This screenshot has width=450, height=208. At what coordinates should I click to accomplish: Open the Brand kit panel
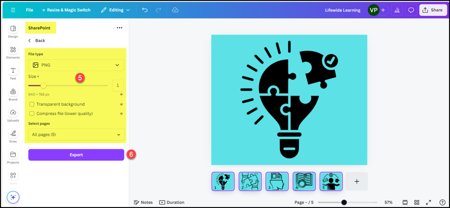coord(13,93)
